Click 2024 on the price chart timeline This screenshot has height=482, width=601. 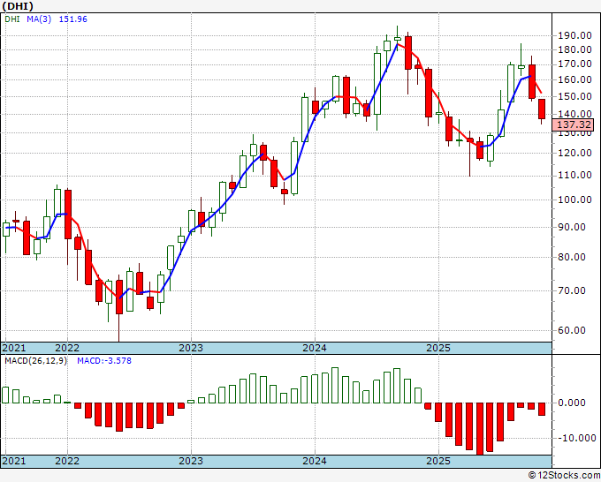coord(315,348)
